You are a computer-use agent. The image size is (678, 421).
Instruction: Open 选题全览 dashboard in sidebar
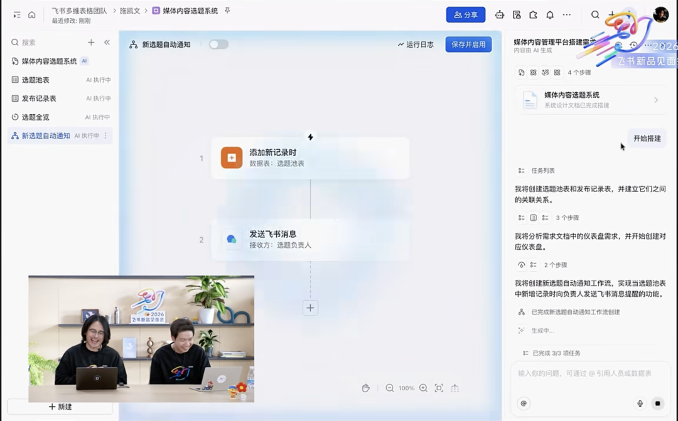click(36, 117)
